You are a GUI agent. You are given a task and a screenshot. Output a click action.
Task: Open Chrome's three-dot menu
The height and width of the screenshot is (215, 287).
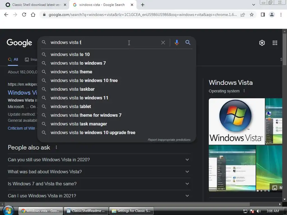[x=281, y=15]
